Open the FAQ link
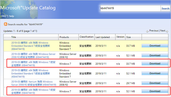This screenshot has width=171, height=97. pos(4,16)
